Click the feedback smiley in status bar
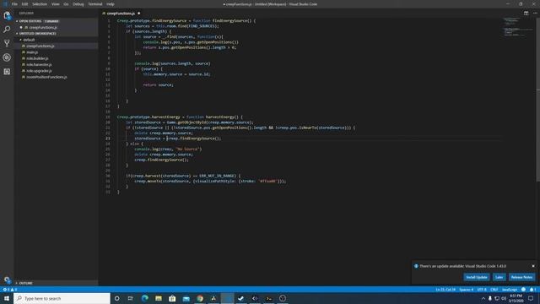 pos(523,290)
